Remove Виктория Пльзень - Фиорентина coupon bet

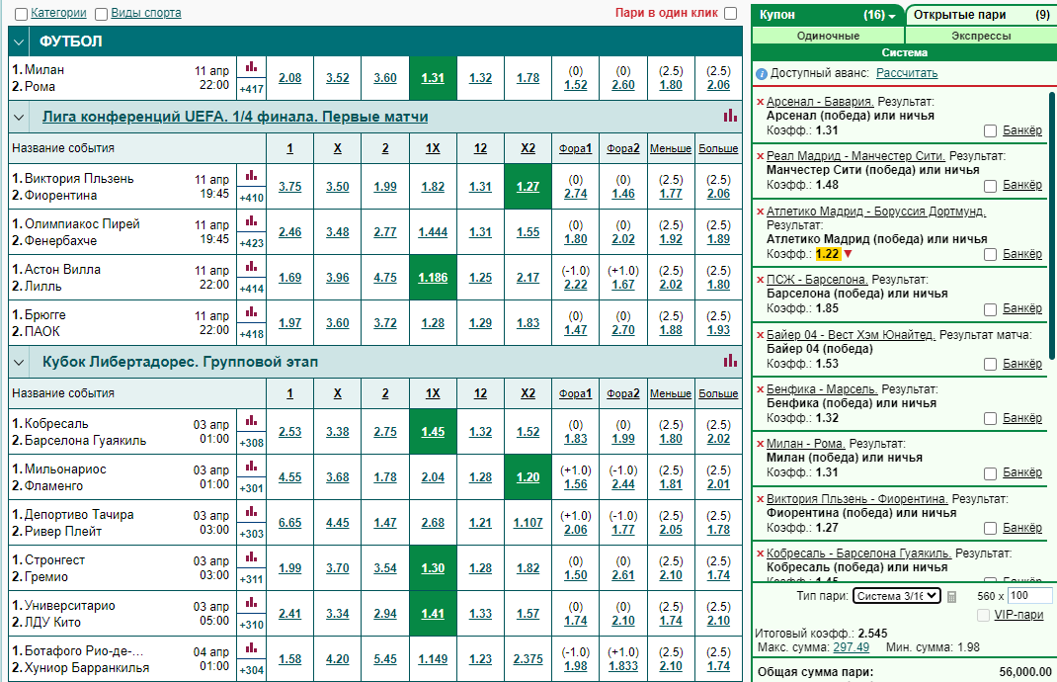point(761,500)
